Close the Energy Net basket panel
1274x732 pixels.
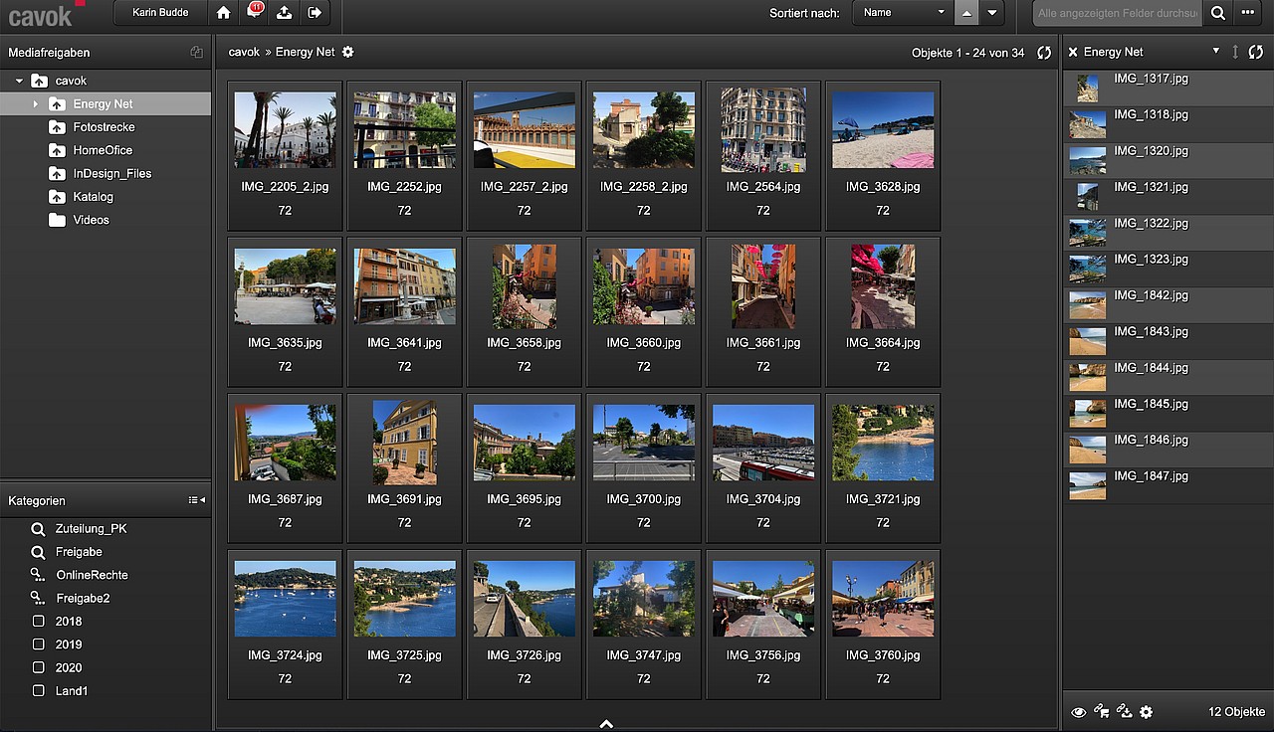(1073, 52)
